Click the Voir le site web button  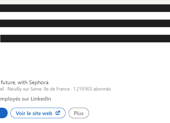[38, 113]
